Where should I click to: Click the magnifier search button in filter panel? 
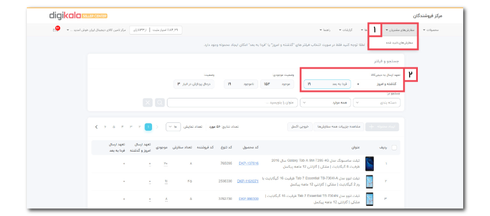tap(160, 103)
